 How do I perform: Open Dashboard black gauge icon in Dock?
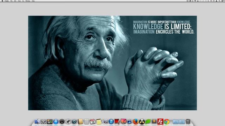pyautogui.click(x=62, y=122)
